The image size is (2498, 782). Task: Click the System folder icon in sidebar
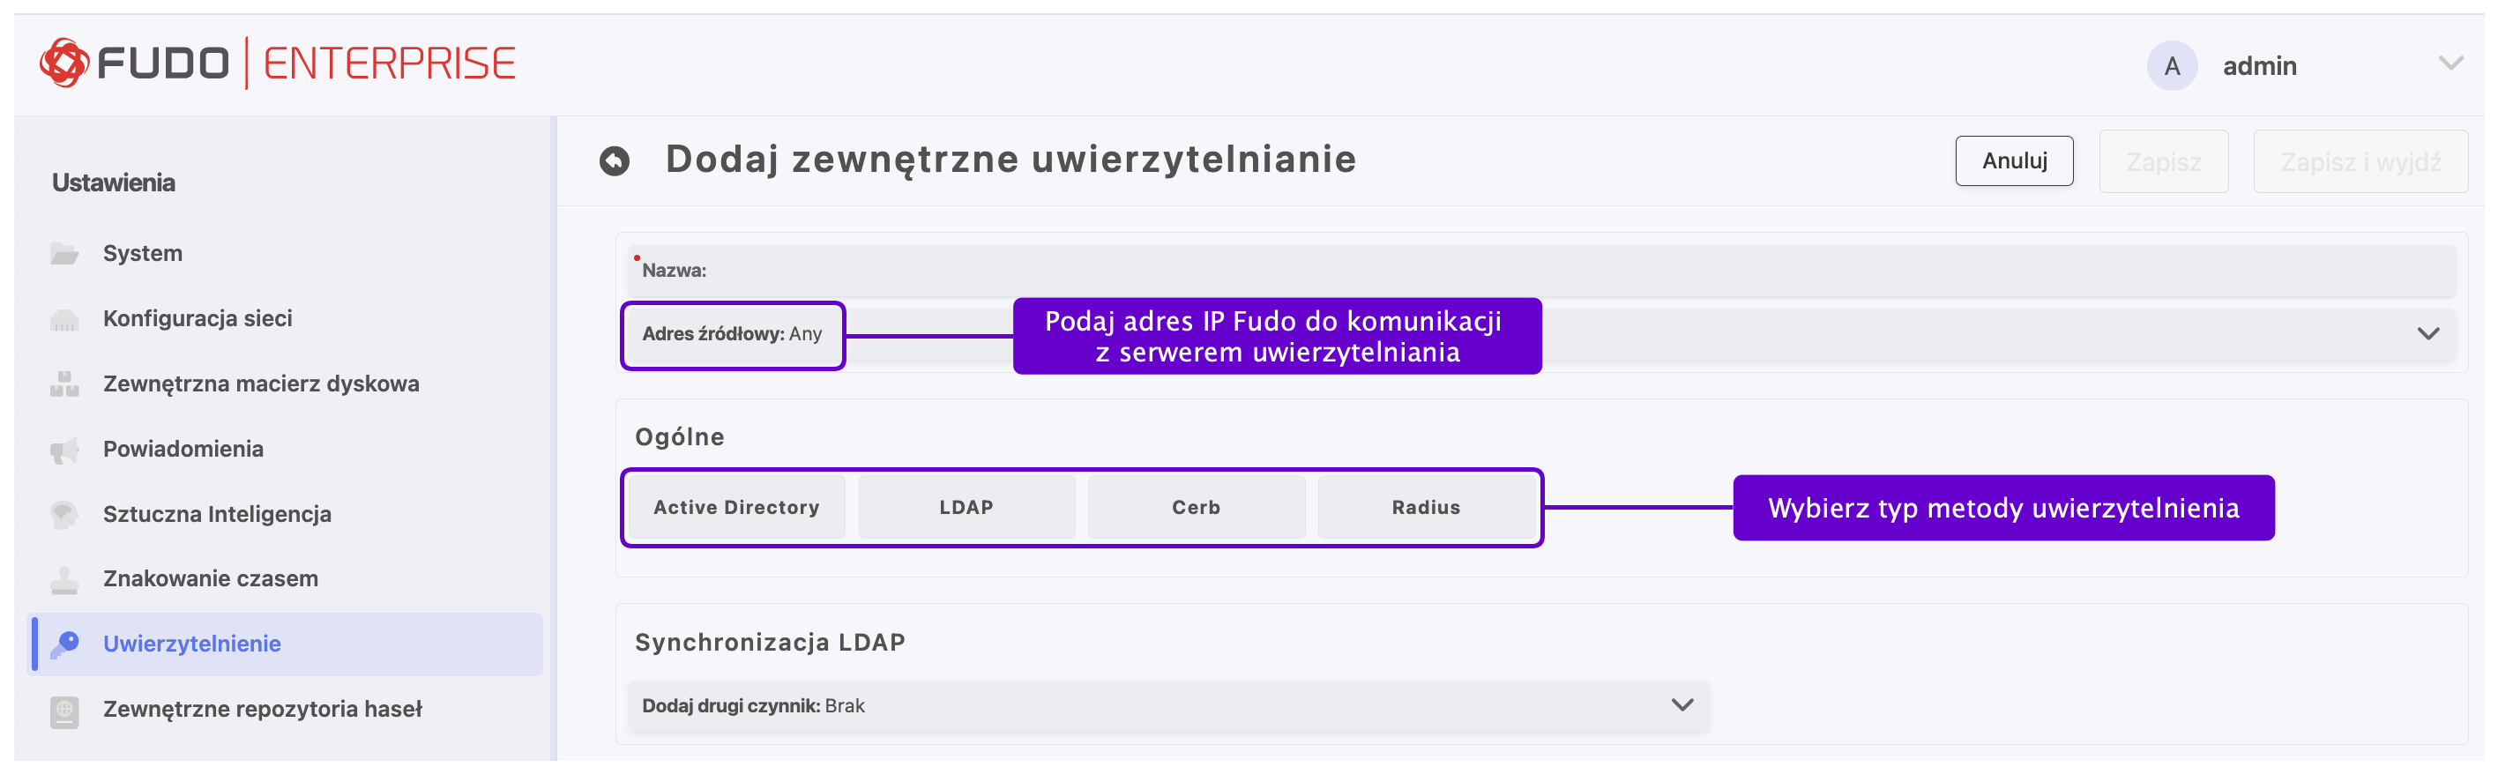pos(64,254)
